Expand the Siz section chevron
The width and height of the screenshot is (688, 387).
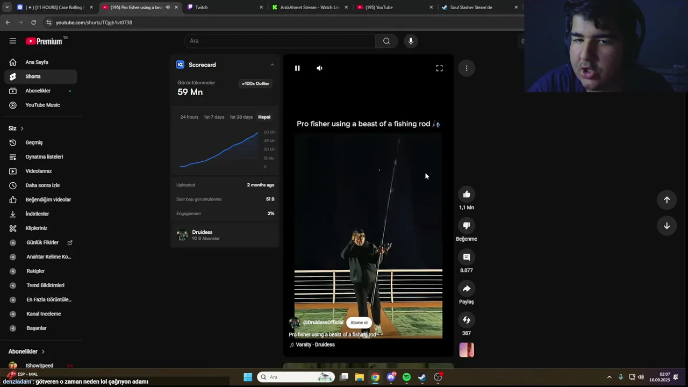(x=22, y=128)
